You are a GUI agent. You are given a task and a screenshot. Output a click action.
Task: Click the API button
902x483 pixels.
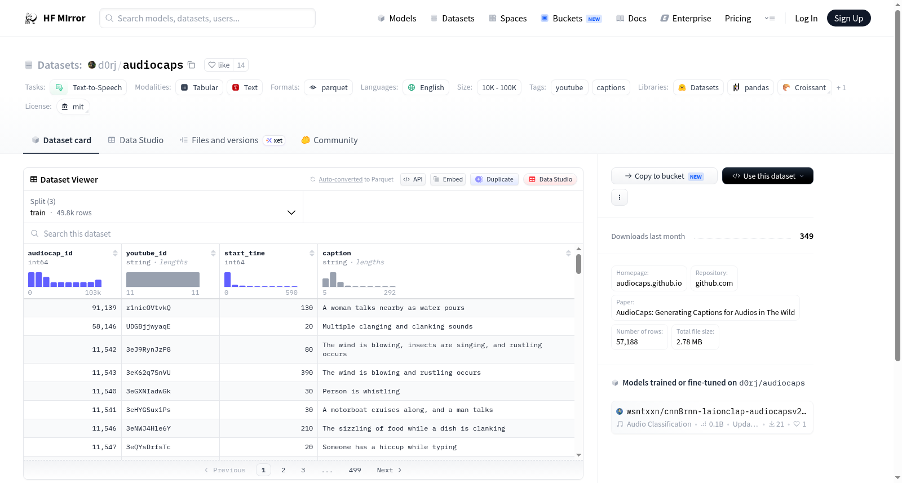pos(413,179)
